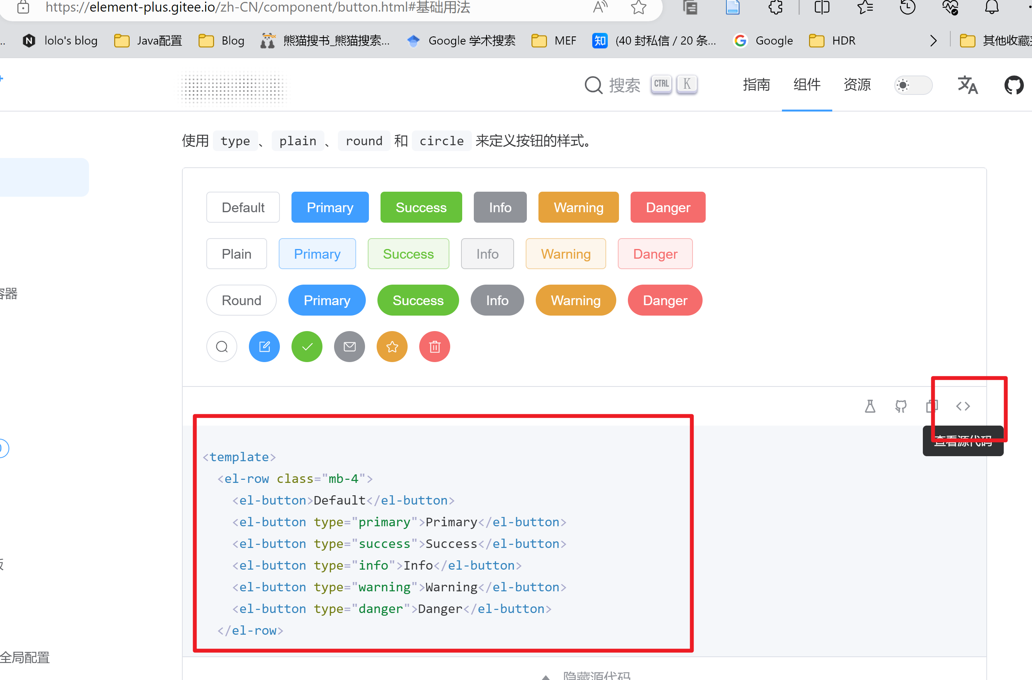This screenshot has width=1032, height=680.
Task: Click the plain Success button
Action: [408, 254]
